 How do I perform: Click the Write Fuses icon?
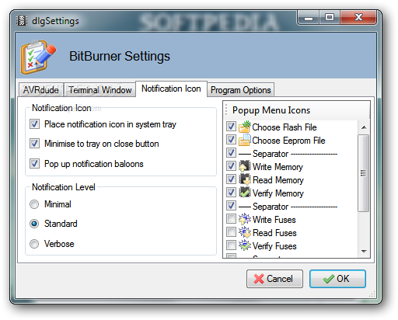pos(245,219)
